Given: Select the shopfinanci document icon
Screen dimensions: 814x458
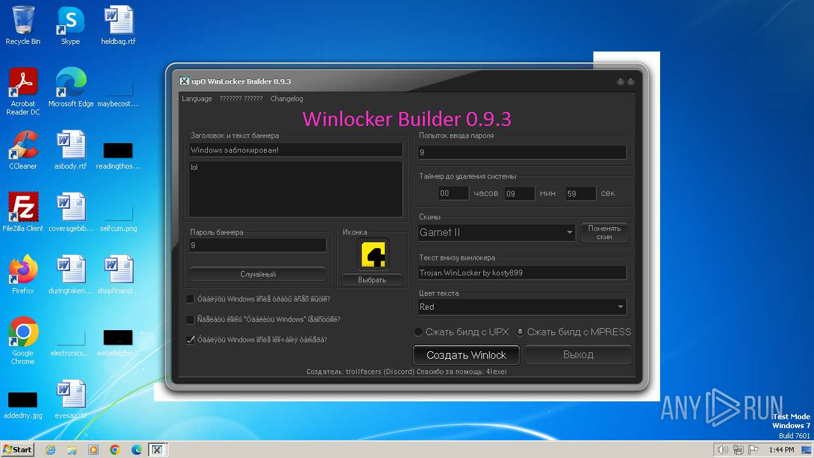Looking at the screenshot, I should point(118,275).
